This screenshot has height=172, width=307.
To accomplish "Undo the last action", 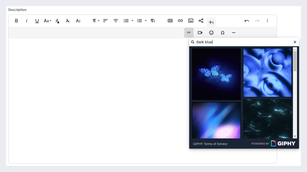I will [247, 21].
